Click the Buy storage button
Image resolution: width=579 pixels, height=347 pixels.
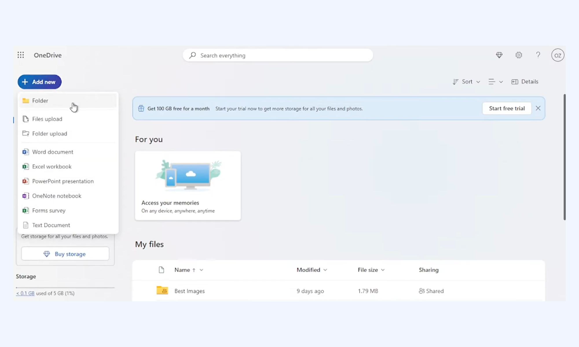point(65,254)
